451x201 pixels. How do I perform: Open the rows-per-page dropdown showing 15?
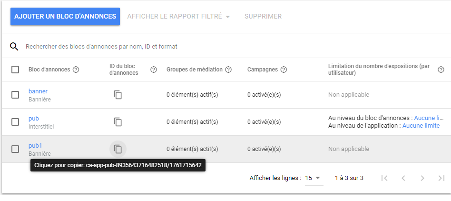coord(313,178)
